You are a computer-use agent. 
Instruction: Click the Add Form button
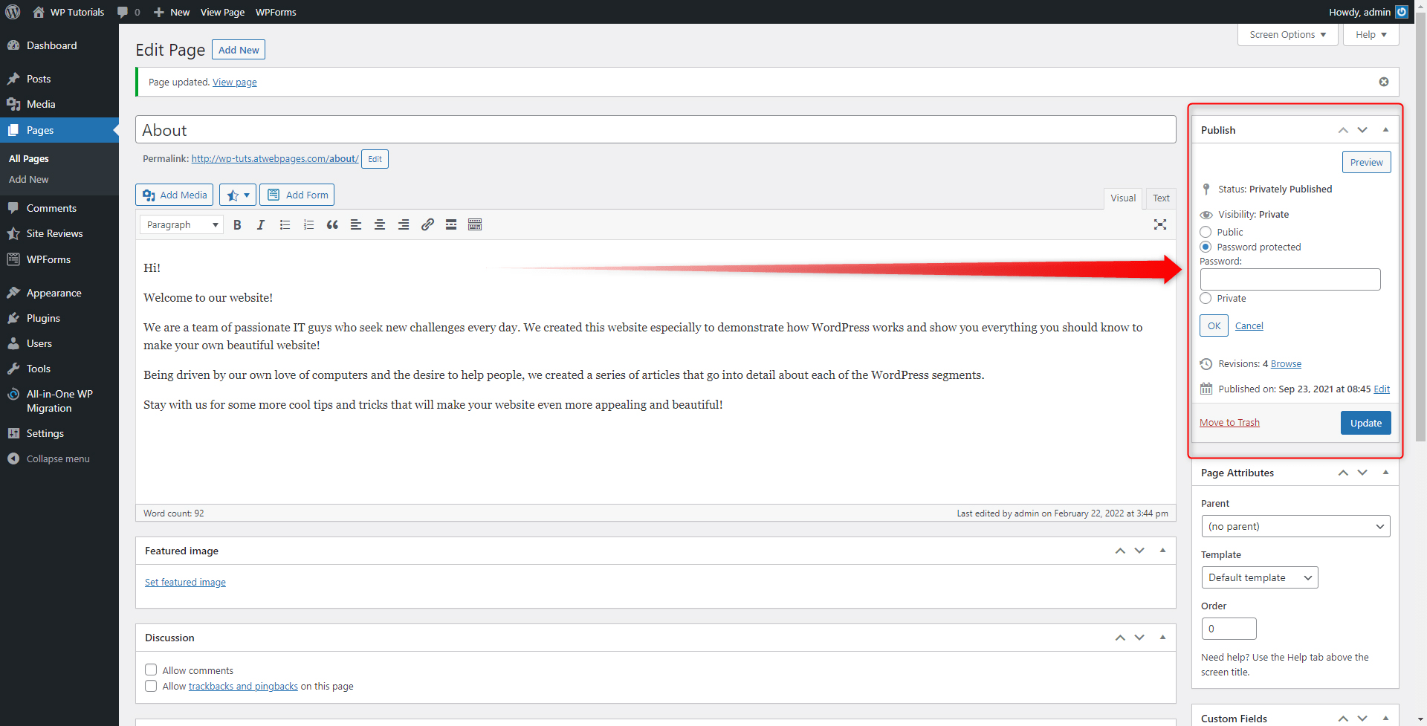pos(297,195)
